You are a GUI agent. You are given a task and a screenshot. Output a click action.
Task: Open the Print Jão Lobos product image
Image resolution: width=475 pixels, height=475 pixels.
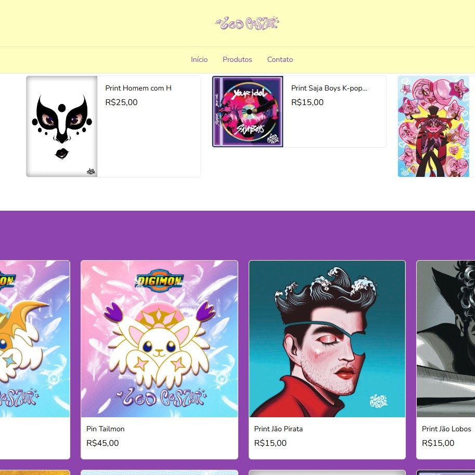(x=446, y=339)
